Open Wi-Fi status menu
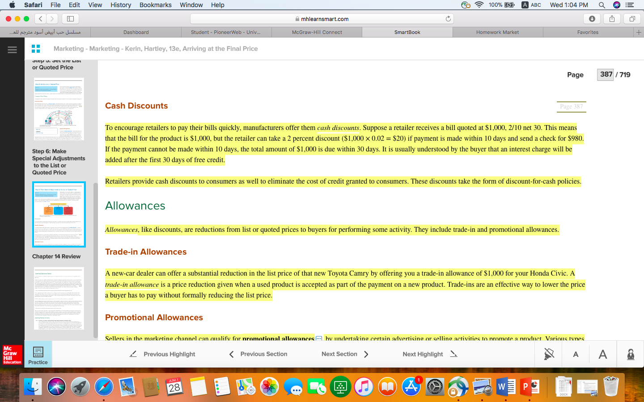The height and width of the screenshot is (402, 644). click(479, 5)
